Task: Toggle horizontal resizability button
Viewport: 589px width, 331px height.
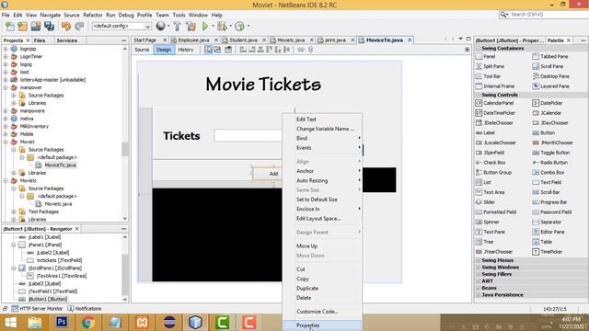Action: point(301,50)
